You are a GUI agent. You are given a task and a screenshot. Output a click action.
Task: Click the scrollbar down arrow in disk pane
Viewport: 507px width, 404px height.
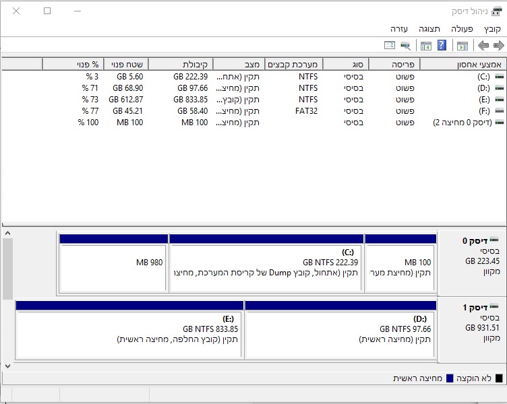tap(7, 366)
